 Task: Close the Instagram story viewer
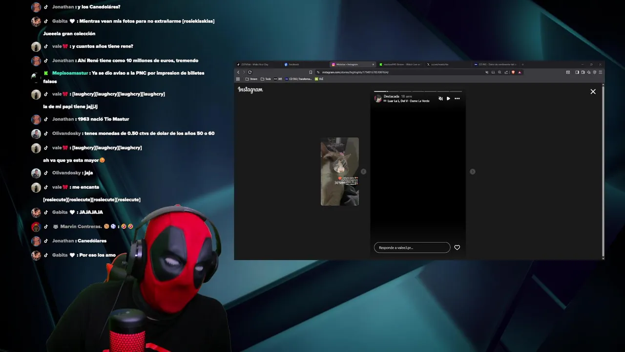(x=593, y=91)
